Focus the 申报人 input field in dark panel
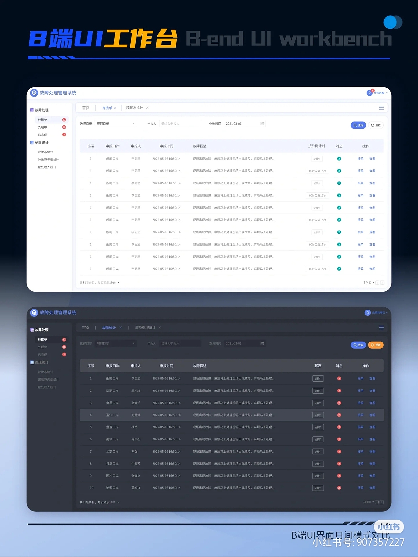 (x=180, y=343)
